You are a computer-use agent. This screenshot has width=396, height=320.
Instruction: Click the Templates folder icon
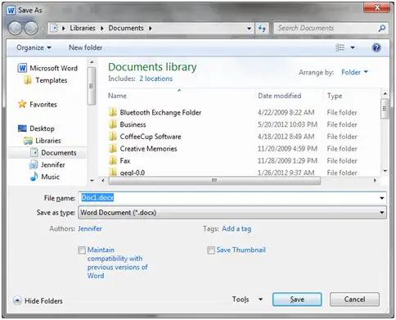[x=28, y=80]
